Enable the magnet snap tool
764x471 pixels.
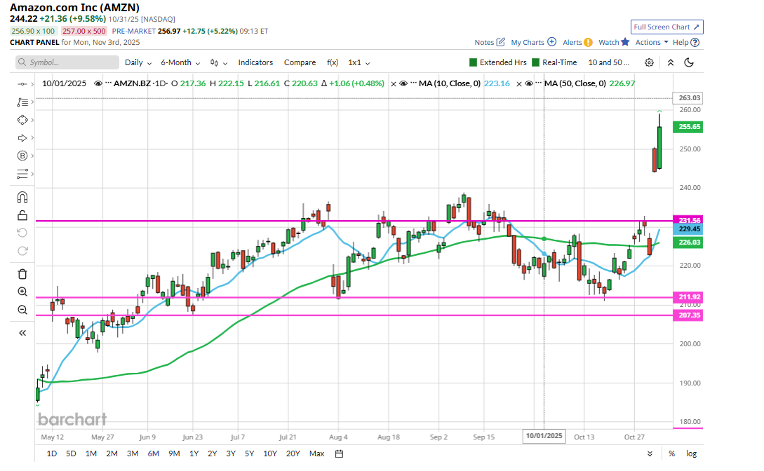tap(22, 198)
